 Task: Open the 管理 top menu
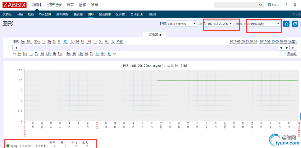(x=94, y=5)
